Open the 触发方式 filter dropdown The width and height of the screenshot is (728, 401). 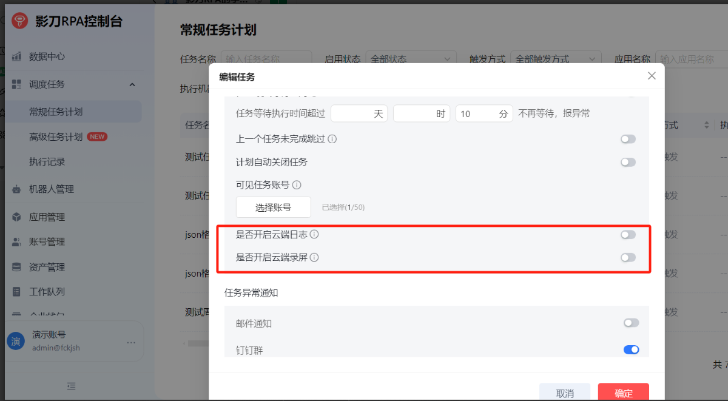click(556, 59)
